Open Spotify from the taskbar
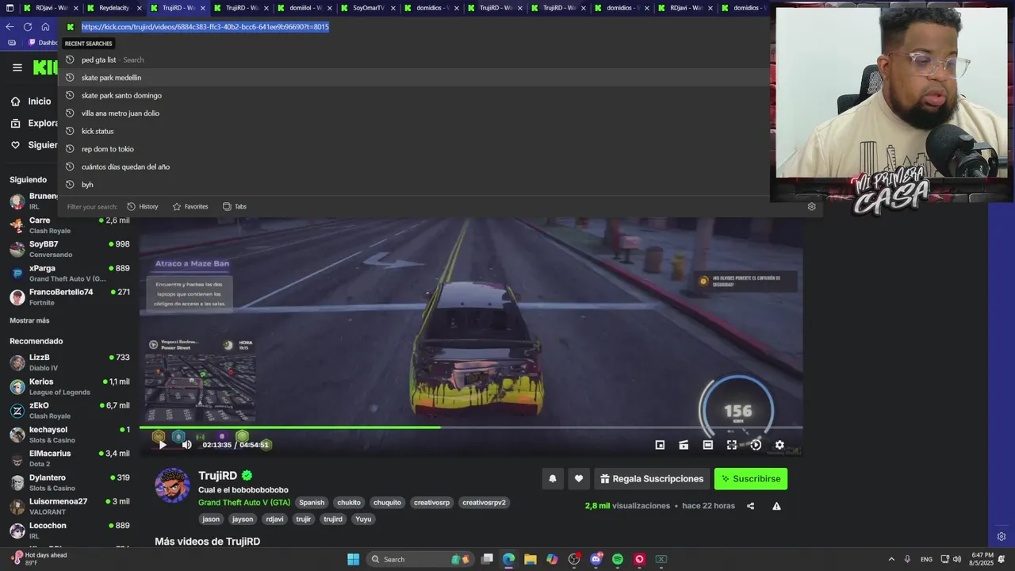Screen dimensions: 1015x571 click(x=618, y=559)
